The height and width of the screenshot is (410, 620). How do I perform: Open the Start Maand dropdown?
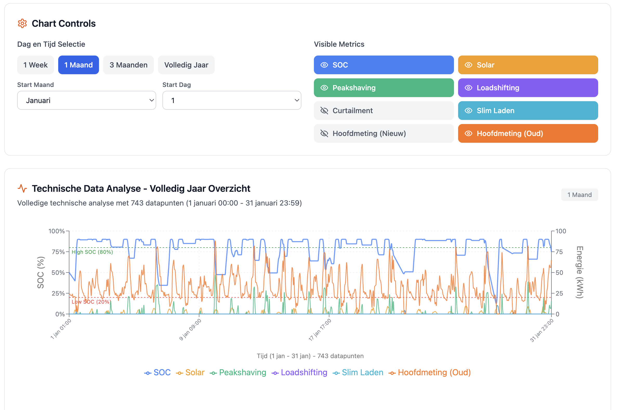(x=87, y=100)
